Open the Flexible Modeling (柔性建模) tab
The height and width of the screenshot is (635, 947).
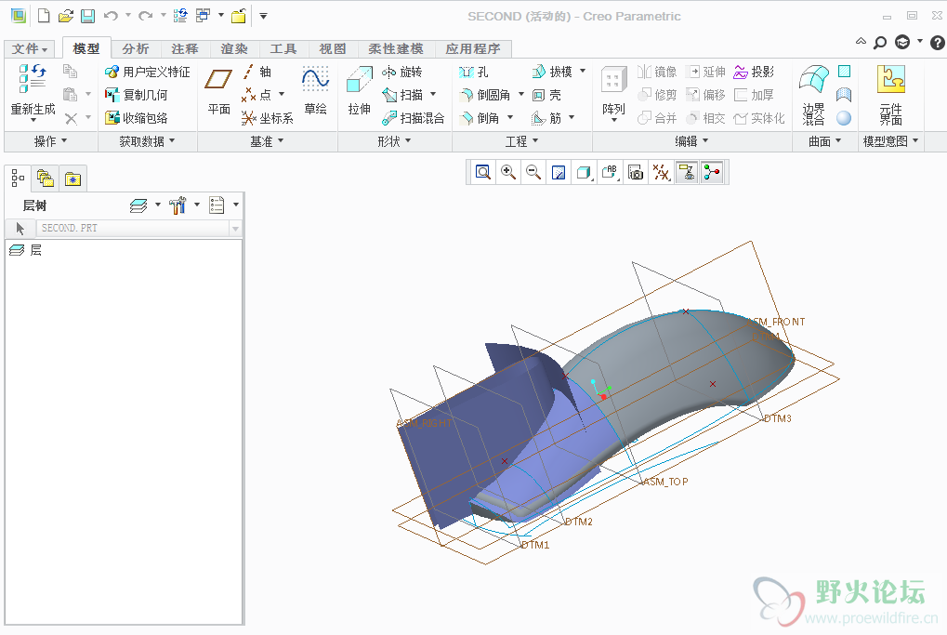coord(396,49)
